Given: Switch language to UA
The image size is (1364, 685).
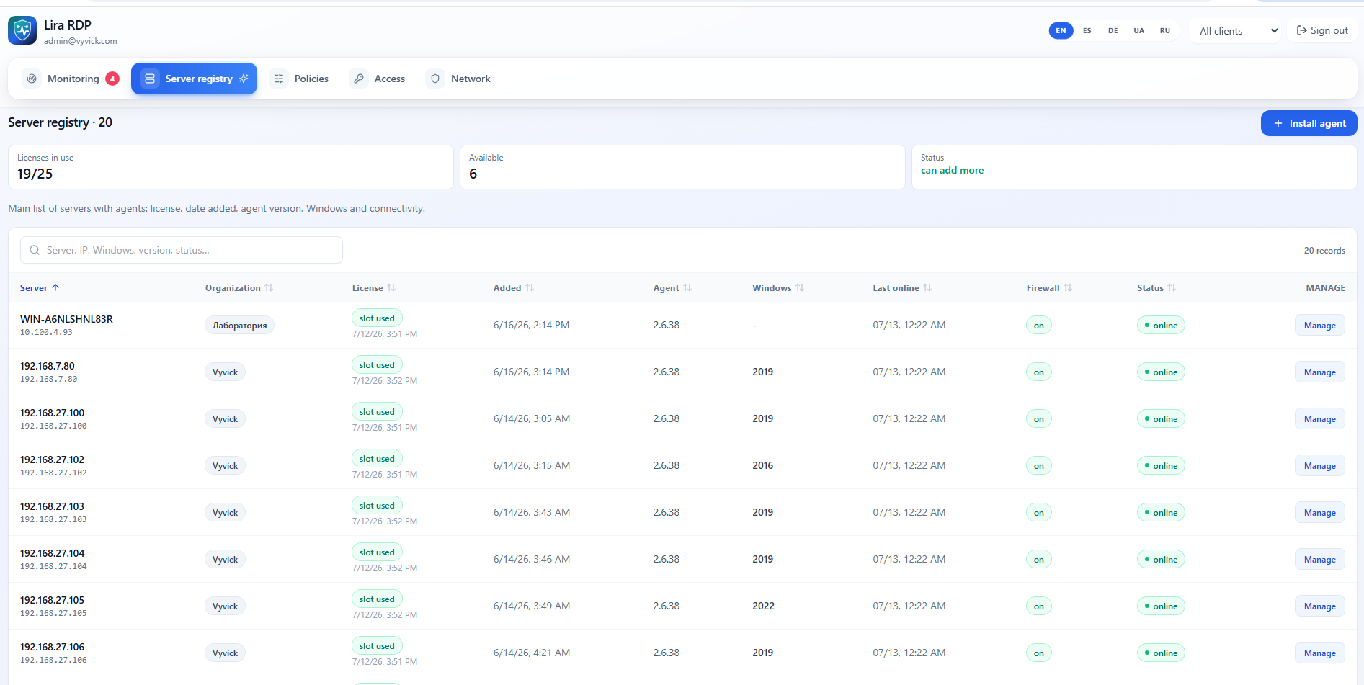Looking at the screenshot, I should pos(1138,30).
